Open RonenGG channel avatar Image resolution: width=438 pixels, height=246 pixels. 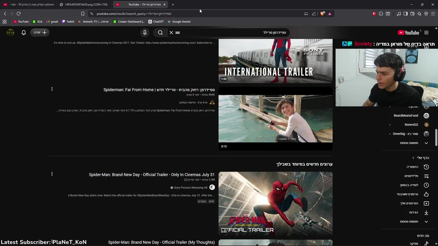[426, 125]
